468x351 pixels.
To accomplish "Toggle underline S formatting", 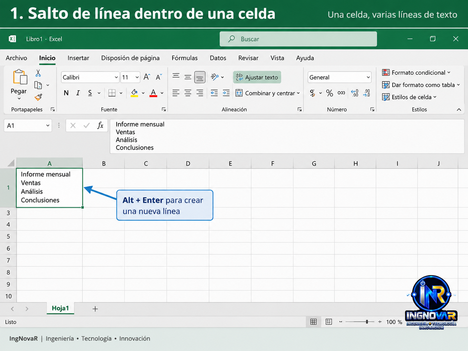I will tap(90, 93).
